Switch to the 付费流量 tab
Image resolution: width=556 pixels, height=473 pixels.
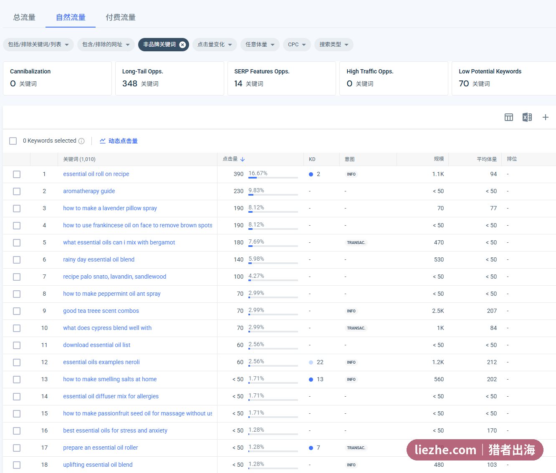pos(121,18)
